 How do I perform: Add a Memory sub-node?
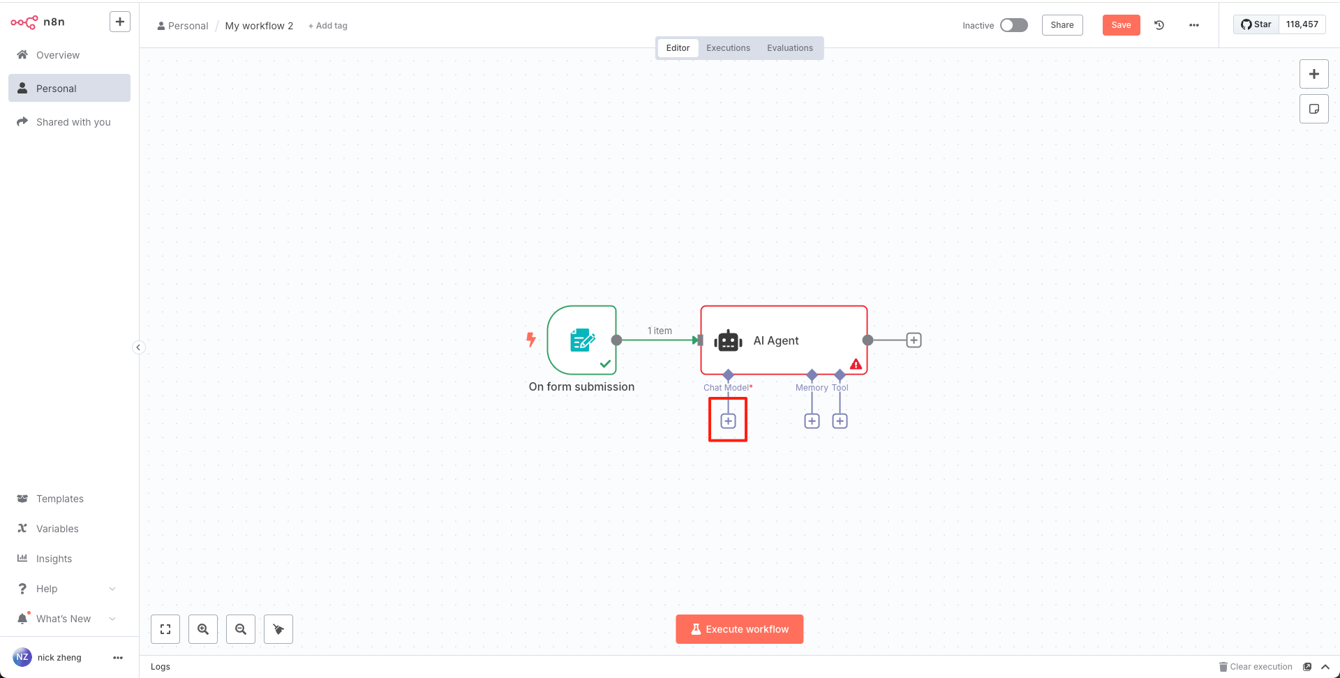click(x=812, y=421)
